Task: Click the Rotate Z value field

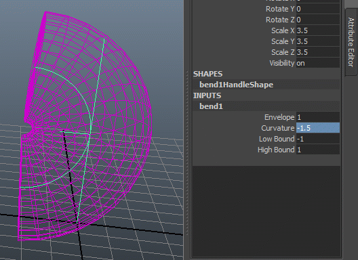Action: (318, 20)
